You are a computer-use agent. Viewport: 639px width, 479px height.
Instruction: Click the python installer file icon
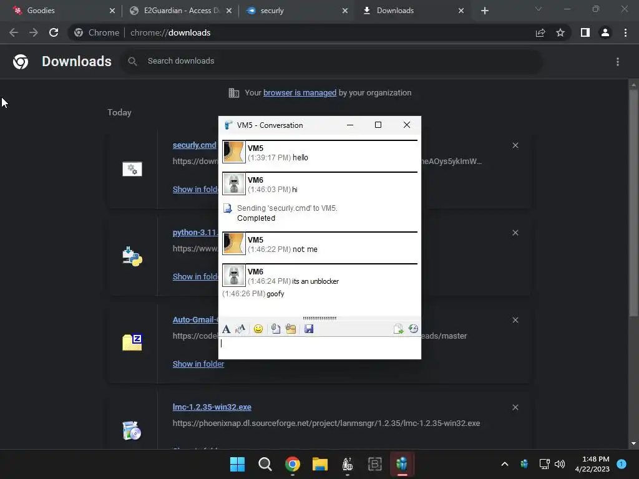(132, 256)
